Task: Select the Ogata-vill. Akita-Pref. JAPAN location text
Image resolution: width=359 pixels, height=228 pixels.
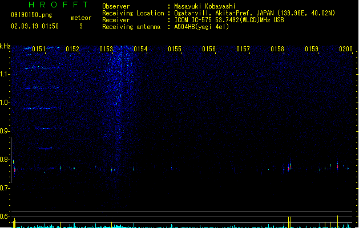Action: [255, 13]
